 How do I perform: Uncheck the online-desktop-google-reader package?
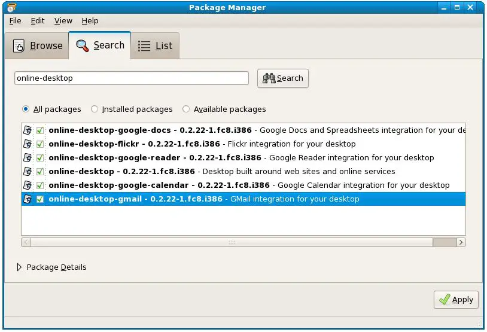(40, 157)
